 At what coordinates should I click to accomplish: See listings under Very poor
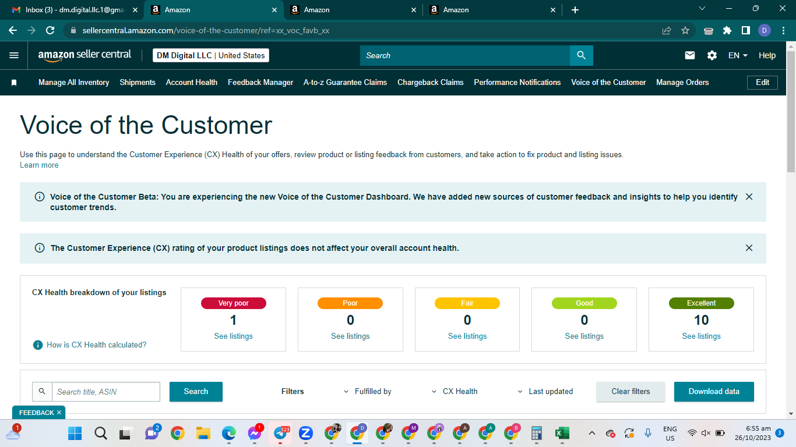coord(233,336)
